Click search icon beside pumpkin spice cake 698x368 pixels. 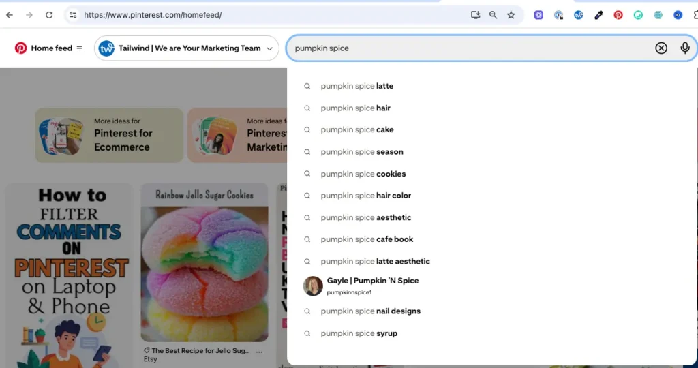[x=307, y=129]
